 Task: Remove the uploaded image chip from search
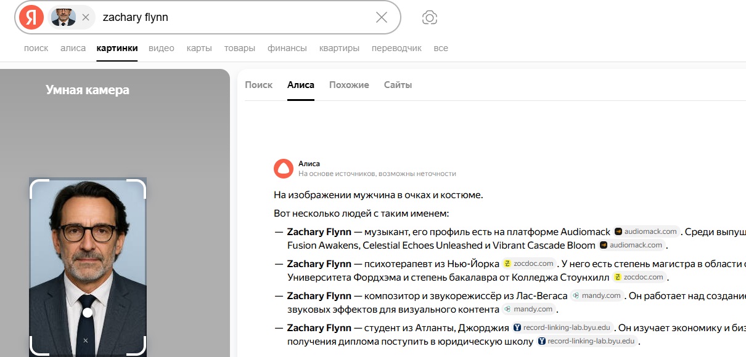86,17
